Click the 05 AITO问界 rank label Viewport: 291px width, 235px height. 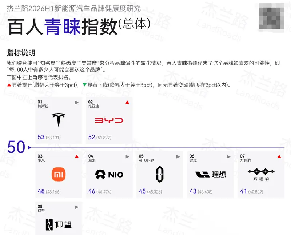(x=147, y=158)
